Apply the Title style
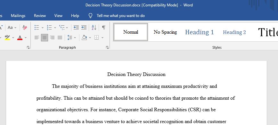Image resolution: width=278 pixels, height=125 pixels. 268,32
